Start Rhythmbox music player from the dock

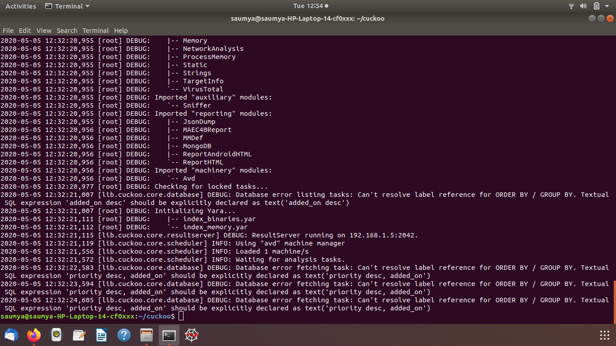[57, 335]
